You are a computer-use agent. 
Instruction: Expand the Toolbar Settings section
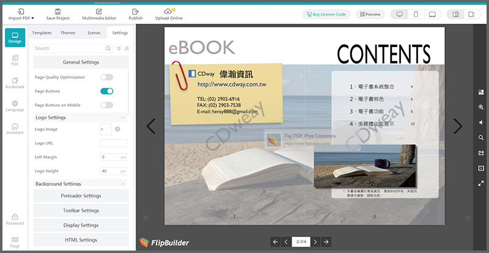(81, 210)
